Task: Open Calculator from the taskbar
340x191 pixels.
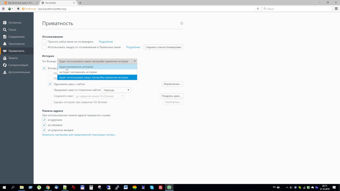Action: [x=91, y=188]
